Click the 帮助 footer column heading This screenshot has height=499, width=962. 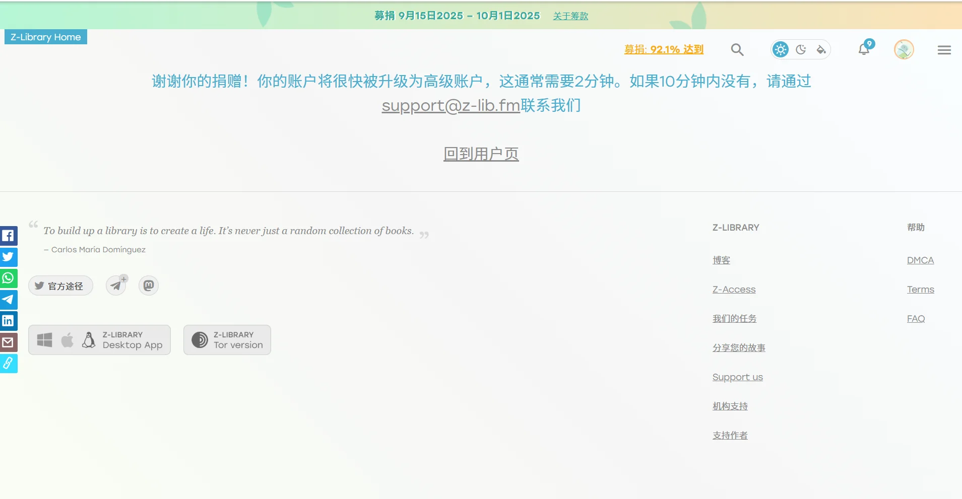[x=916, y=228]
